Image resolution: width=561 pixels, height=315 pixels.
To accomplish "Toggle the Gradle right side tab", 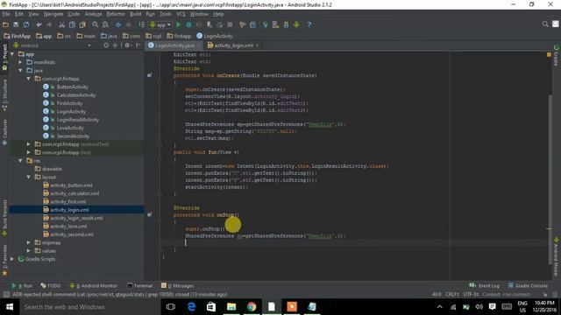I will click(x=557, y=55).
